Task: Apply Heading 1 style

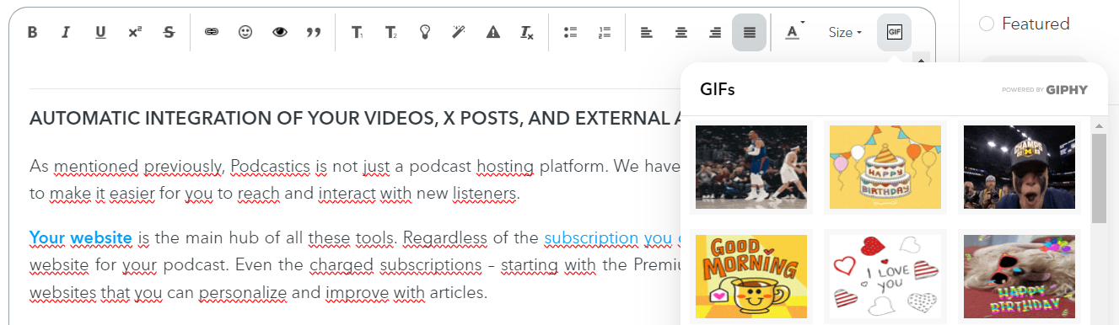Action: [357, 33]
